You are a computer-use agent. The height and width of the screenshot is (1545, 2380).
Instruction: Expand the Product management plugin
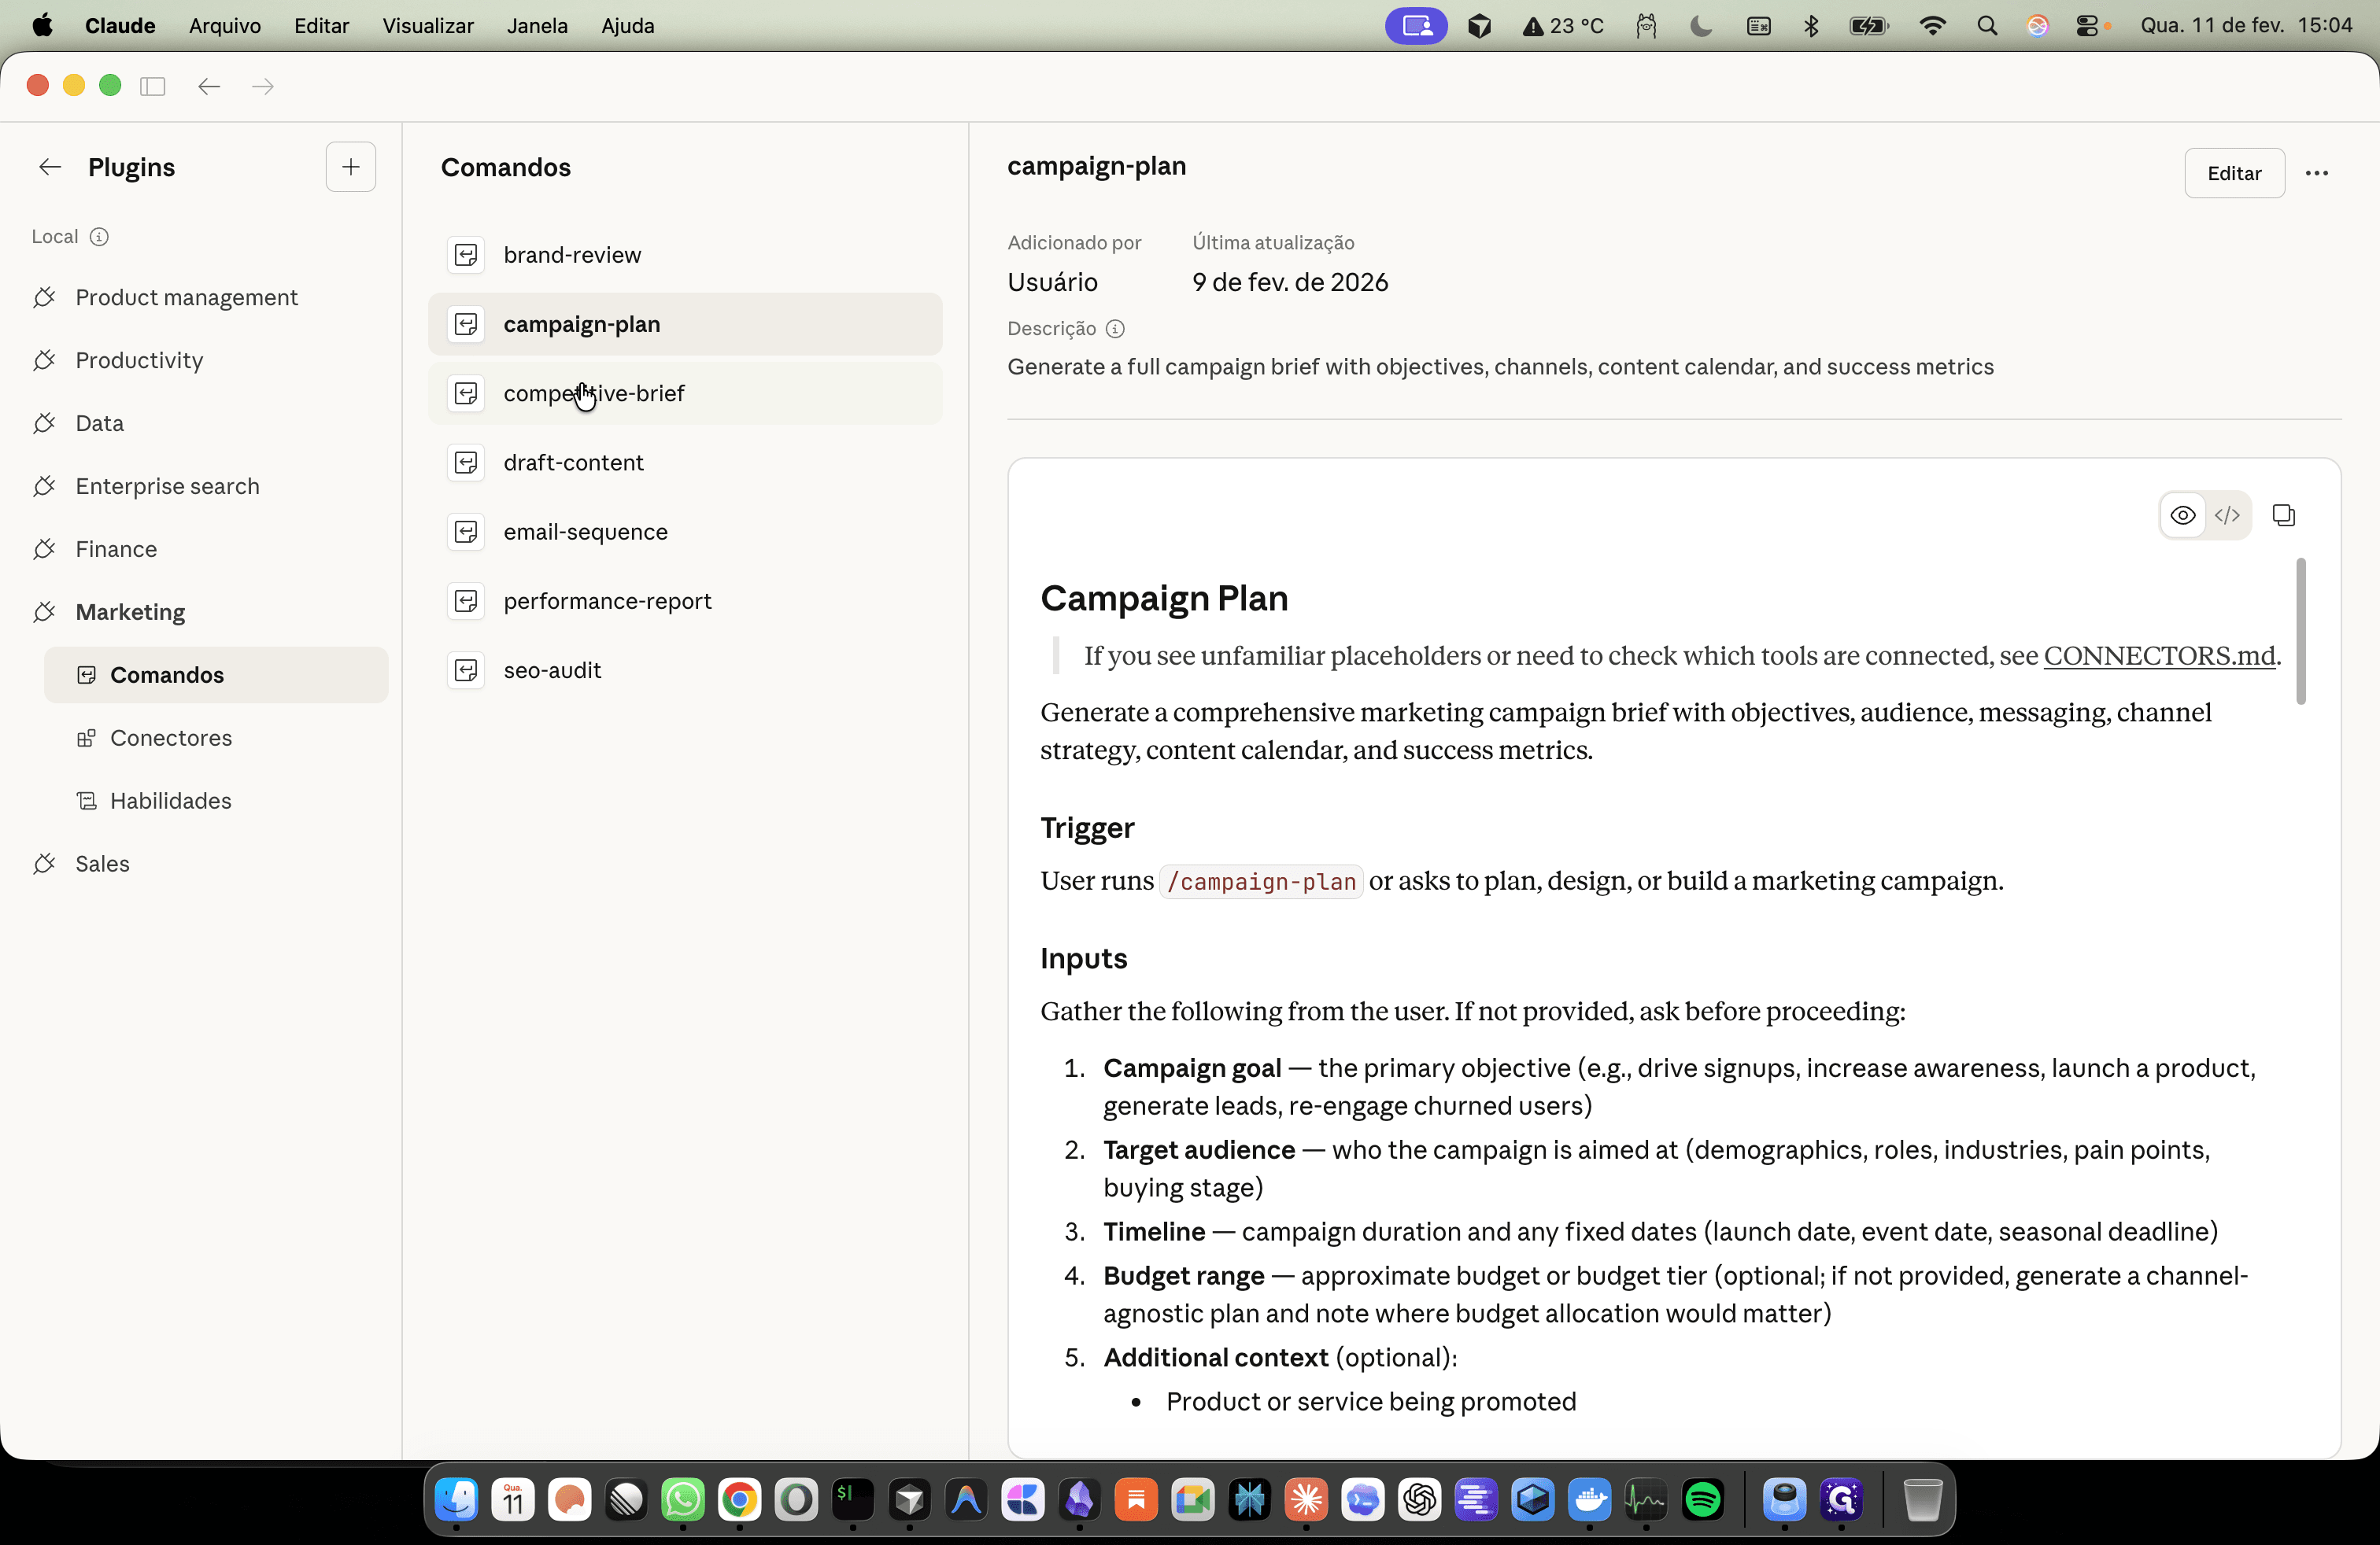coord(200,297)
